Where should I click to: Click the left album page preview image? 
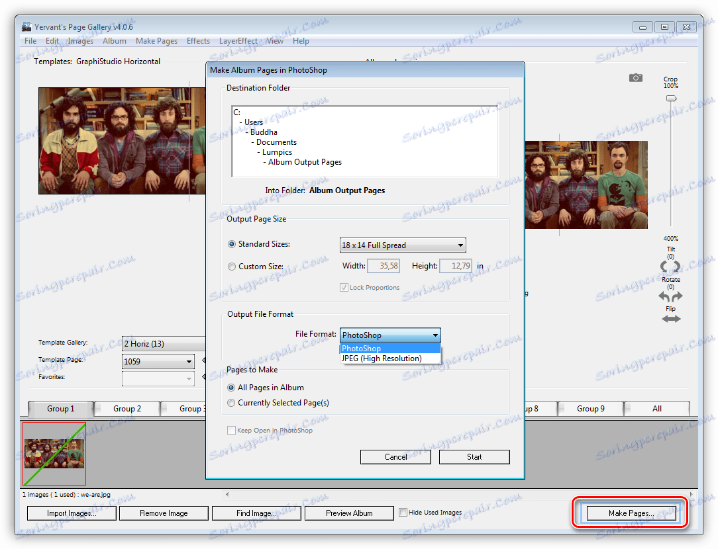click(122, 141)
